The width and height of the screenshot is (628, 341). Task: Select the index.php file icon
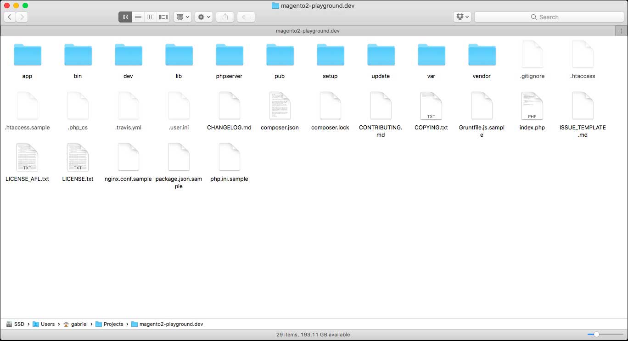tap(533, 106)
